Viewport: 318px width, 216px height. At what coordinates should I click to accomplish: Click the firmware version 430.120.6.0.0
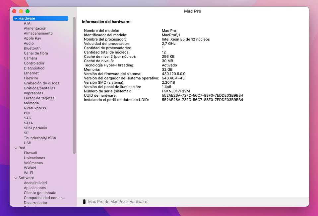point(174,74)
